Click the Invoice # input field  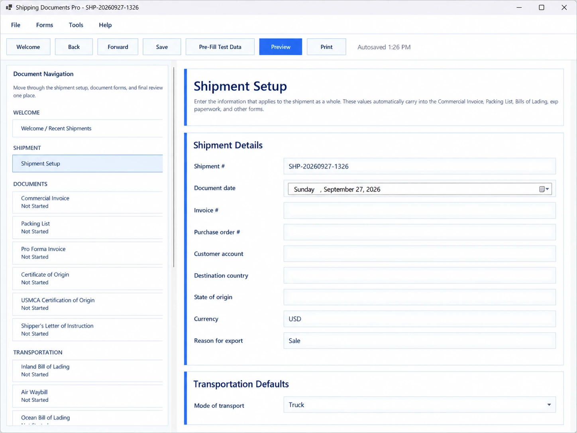[420, 210]
